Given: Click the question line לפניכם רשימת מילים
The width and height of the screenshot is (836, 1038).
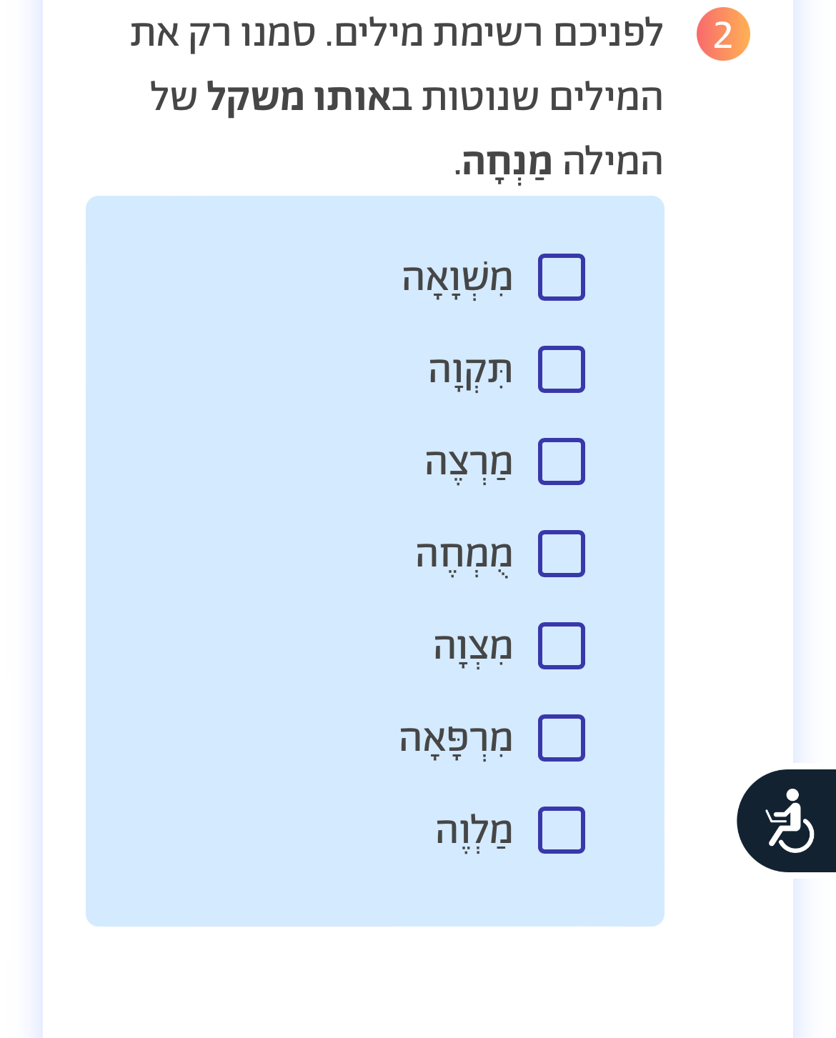Looking at the screenshot, I should pos(494,34).
